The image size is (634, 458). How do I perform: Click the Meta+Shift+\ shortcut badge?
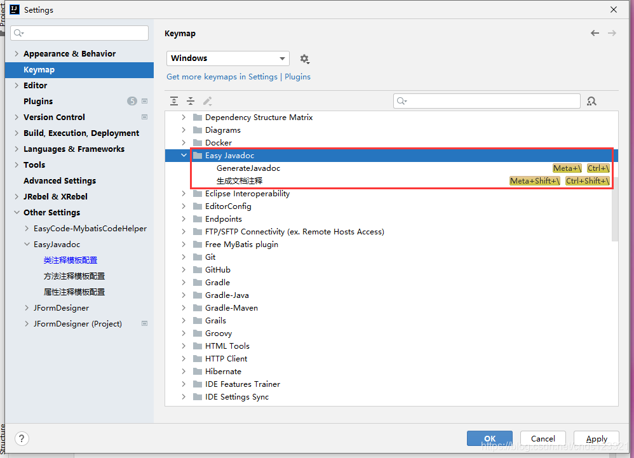534,181
